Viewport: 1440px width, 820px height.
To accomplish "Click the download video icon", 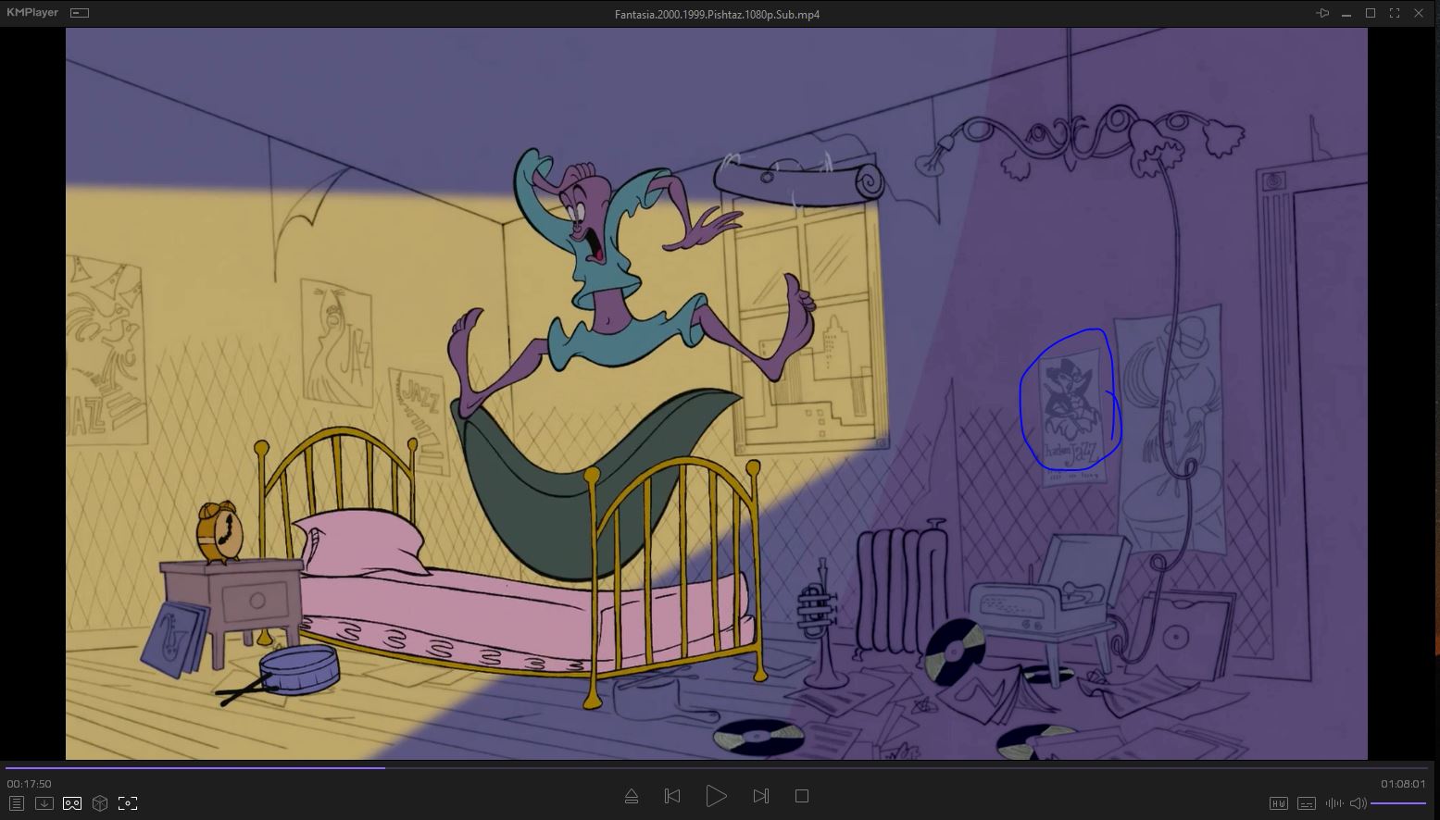I will coord(44,803).
